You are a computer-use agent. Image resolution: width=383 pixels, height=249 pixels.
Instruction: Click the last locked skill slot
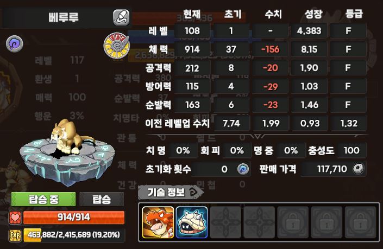(x=360, y=222)
